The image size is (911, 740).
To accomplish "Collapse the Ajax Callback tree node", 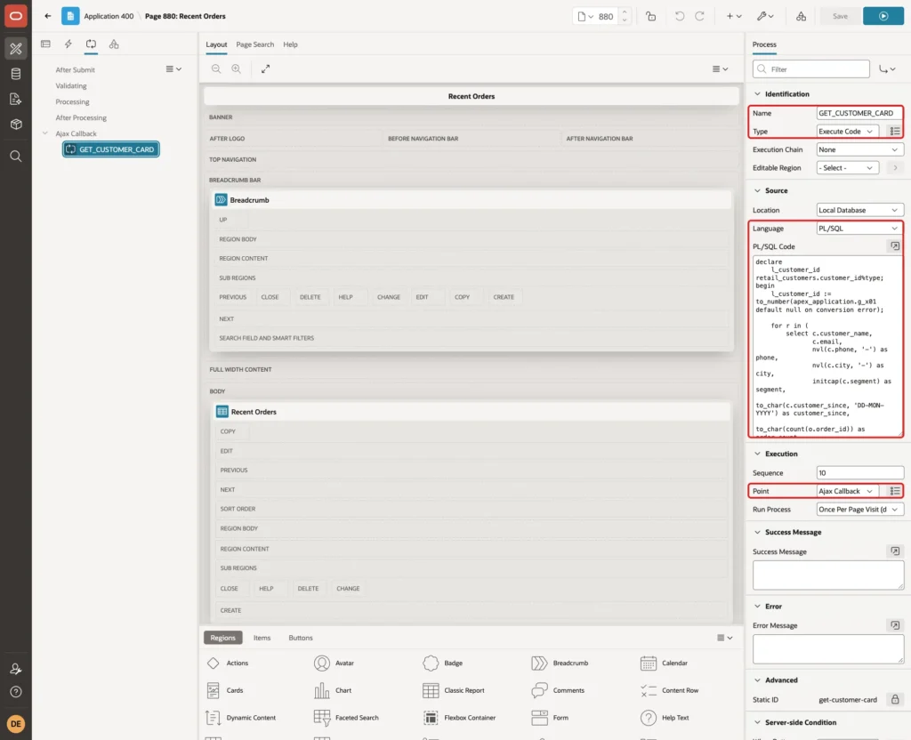I will (44, 133).
